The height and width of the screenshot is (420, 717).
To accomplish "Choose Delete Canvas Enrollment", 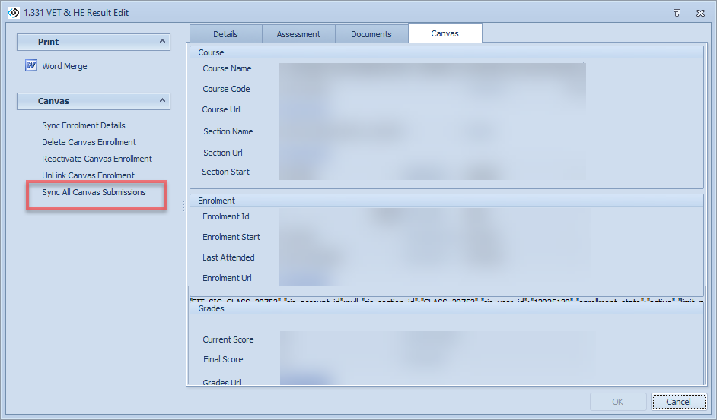I will [89, 142].
